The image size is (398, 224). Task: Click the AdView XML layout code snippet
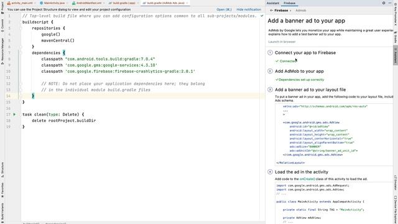[334, 134]
